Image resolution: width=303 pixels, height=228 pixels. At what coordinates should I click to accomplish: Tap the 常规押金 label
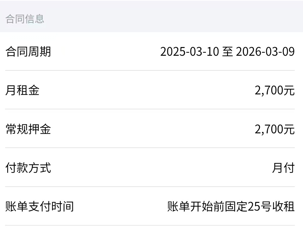(x=28, y=129)
